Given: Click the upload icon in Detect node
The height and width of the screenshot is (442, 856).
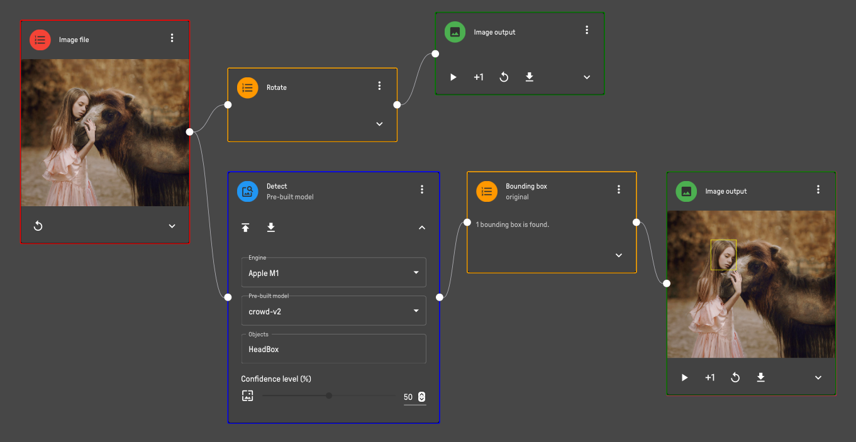Looking at the screenshot, I should pyautogui.click(x=245, y=228).
